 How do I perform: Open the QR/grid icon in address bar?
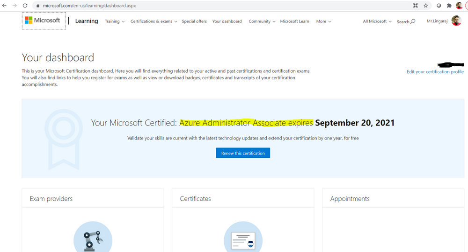point(415,6)
